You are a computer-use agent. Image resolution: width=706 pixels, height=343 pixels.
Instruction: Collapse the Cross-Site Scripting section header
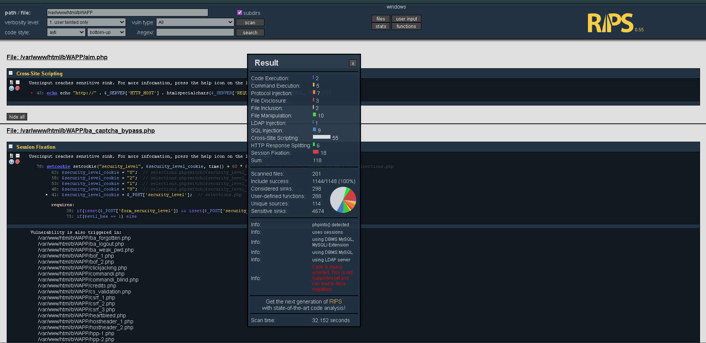pyautogui.click(x=11, y=73)
